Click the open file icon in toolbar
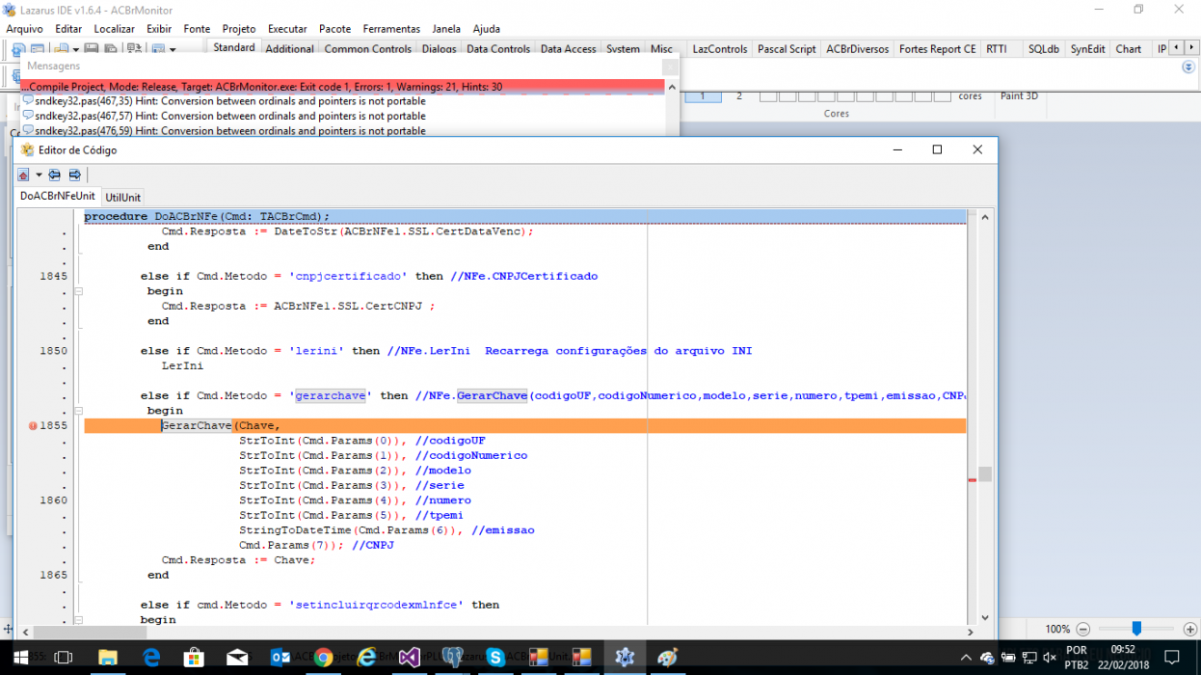This screenshot has height=675, width=1201. point(61,49)
